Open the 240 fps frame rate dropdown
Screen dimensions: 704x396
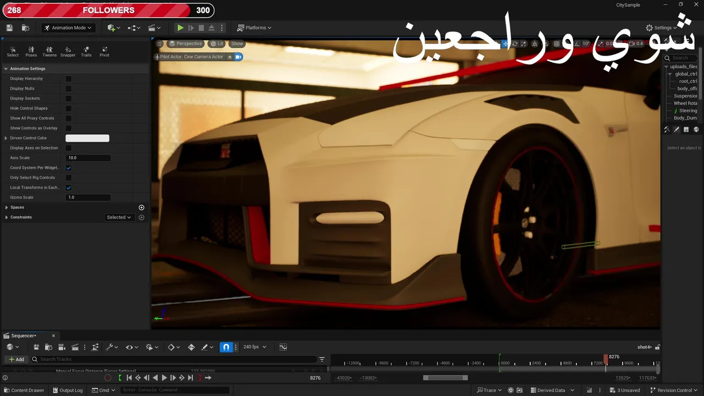(255, 347)
